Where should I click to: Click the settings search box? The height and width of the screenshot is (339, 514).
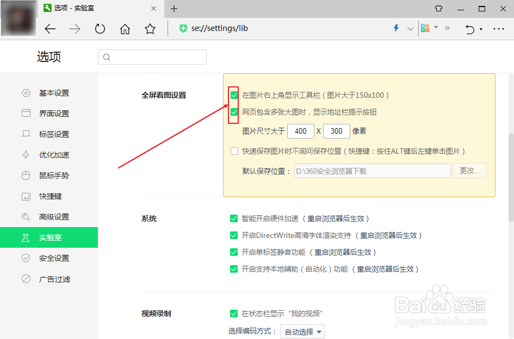pyautogui.click(x=152, y=57)
